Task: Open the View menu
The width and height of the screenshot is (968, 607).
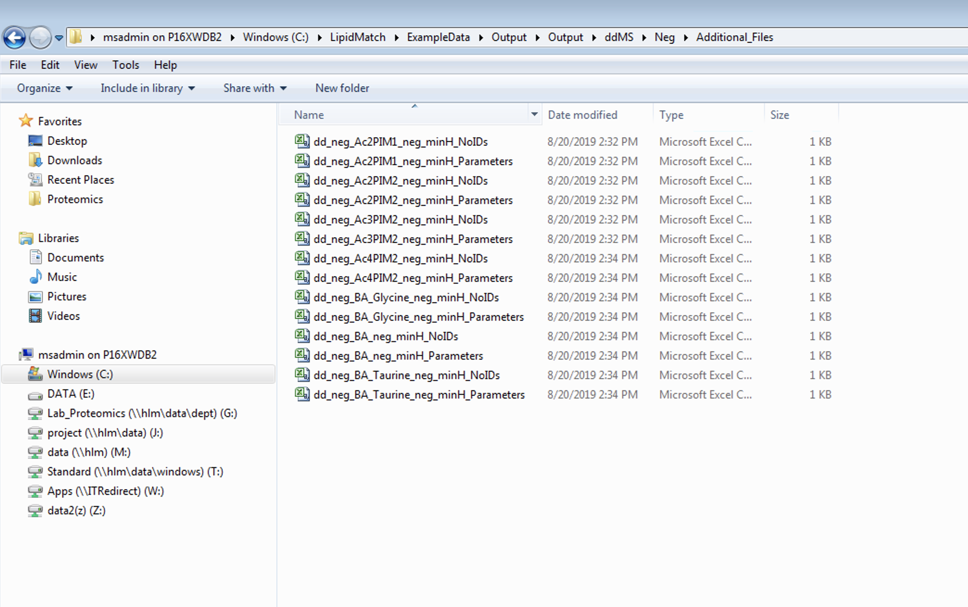Action: point(85,65)
